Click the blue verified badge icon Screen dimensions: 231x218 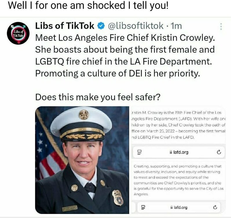101,26
